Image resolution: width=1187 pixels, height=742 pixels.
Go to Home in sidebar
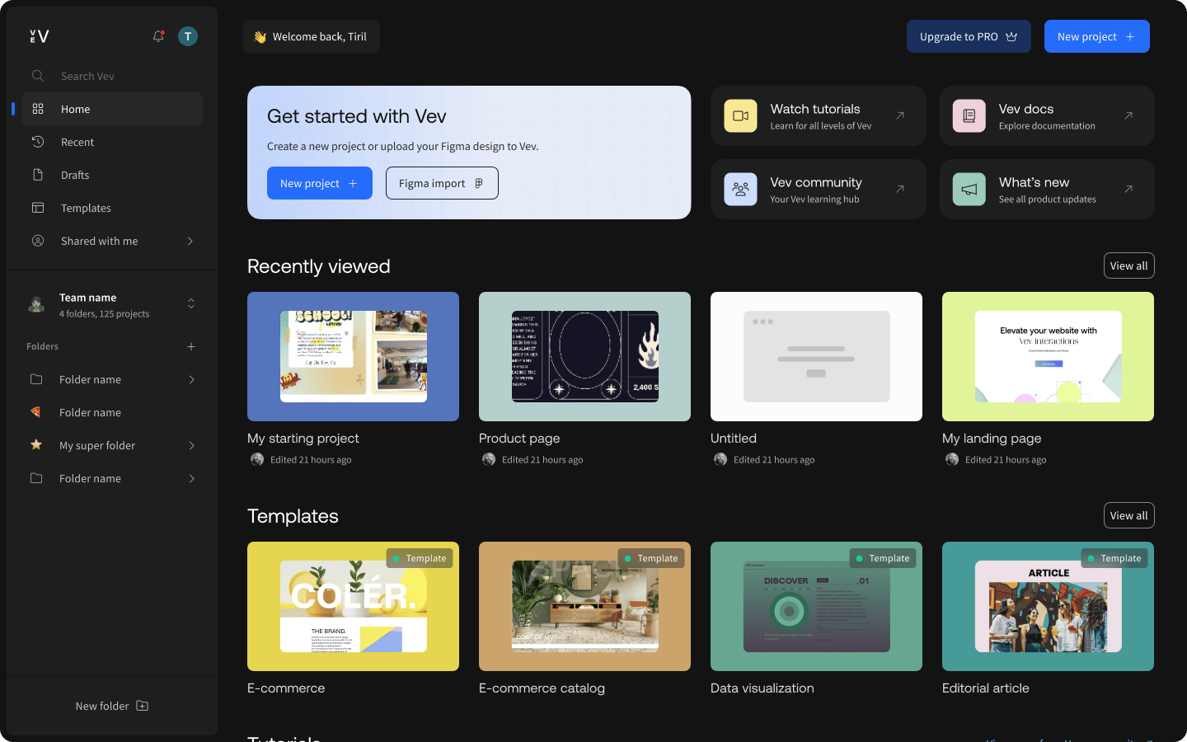(112, 109)
